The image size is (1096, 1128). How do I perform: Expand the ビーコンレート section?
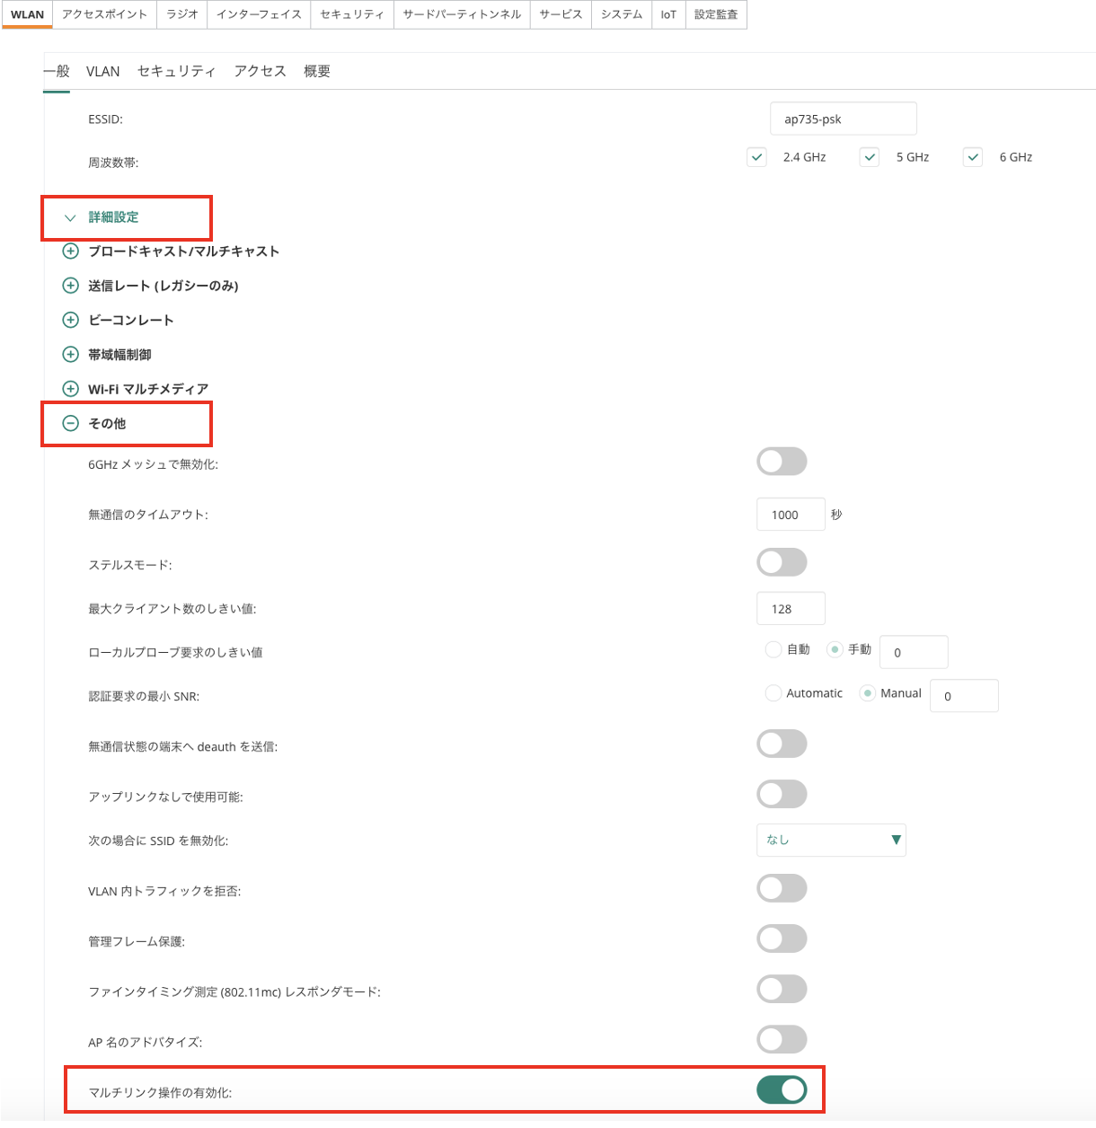70,320
